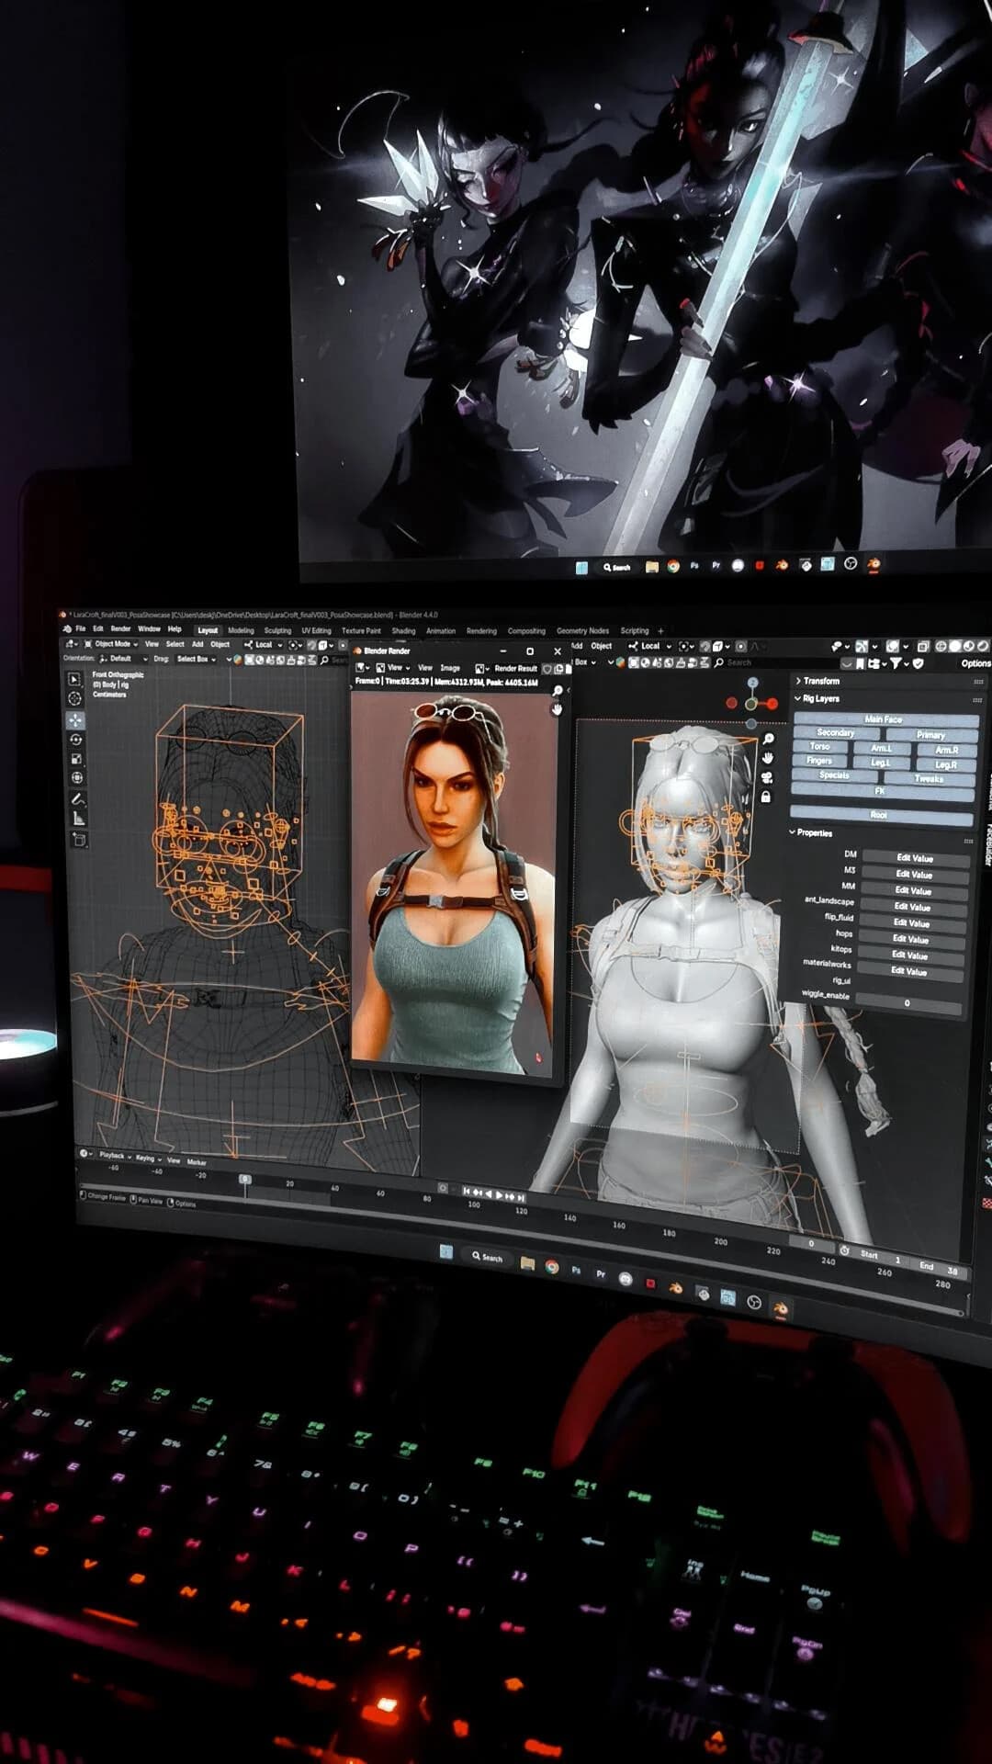This screenshot has width=992, height=1764.
Task: Open Default orientation dropdown
Action: click(x=123, y=659)
